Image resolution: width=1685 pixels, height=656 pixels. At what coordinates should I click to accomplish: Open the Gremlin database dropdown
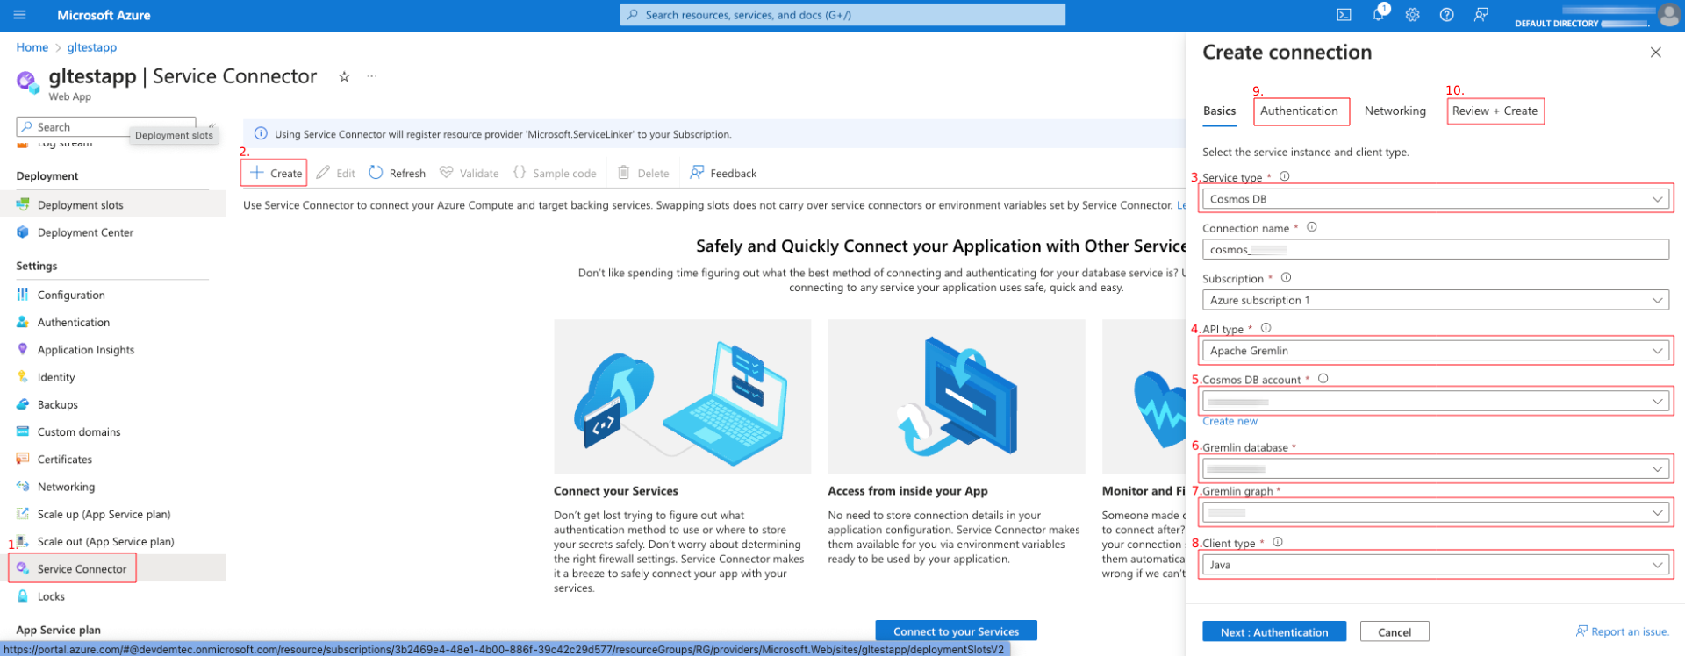pyautogui.click(x=1435, y=469)
